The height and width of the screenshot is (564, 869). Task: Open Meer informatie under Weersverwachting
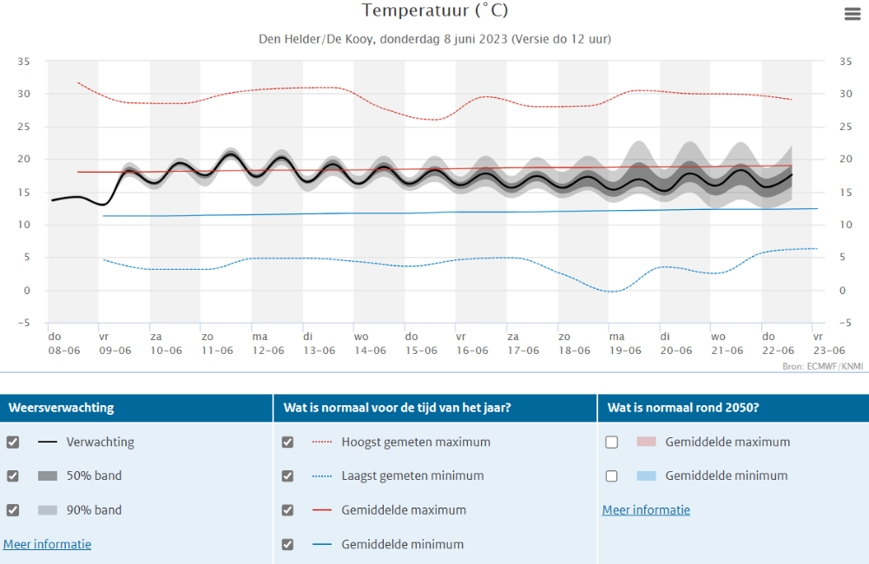[x=47, y=545]
